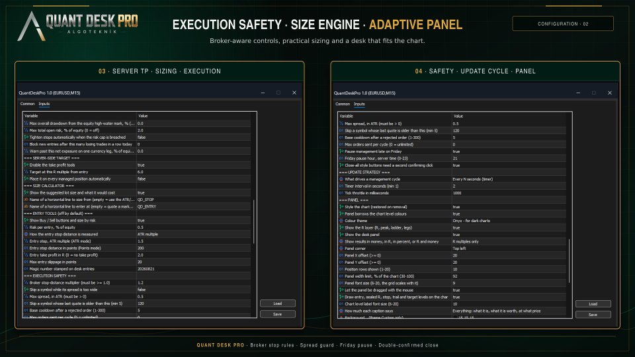Click the flag icon beside 'Pause management late on Friday'

coord(341,151)
